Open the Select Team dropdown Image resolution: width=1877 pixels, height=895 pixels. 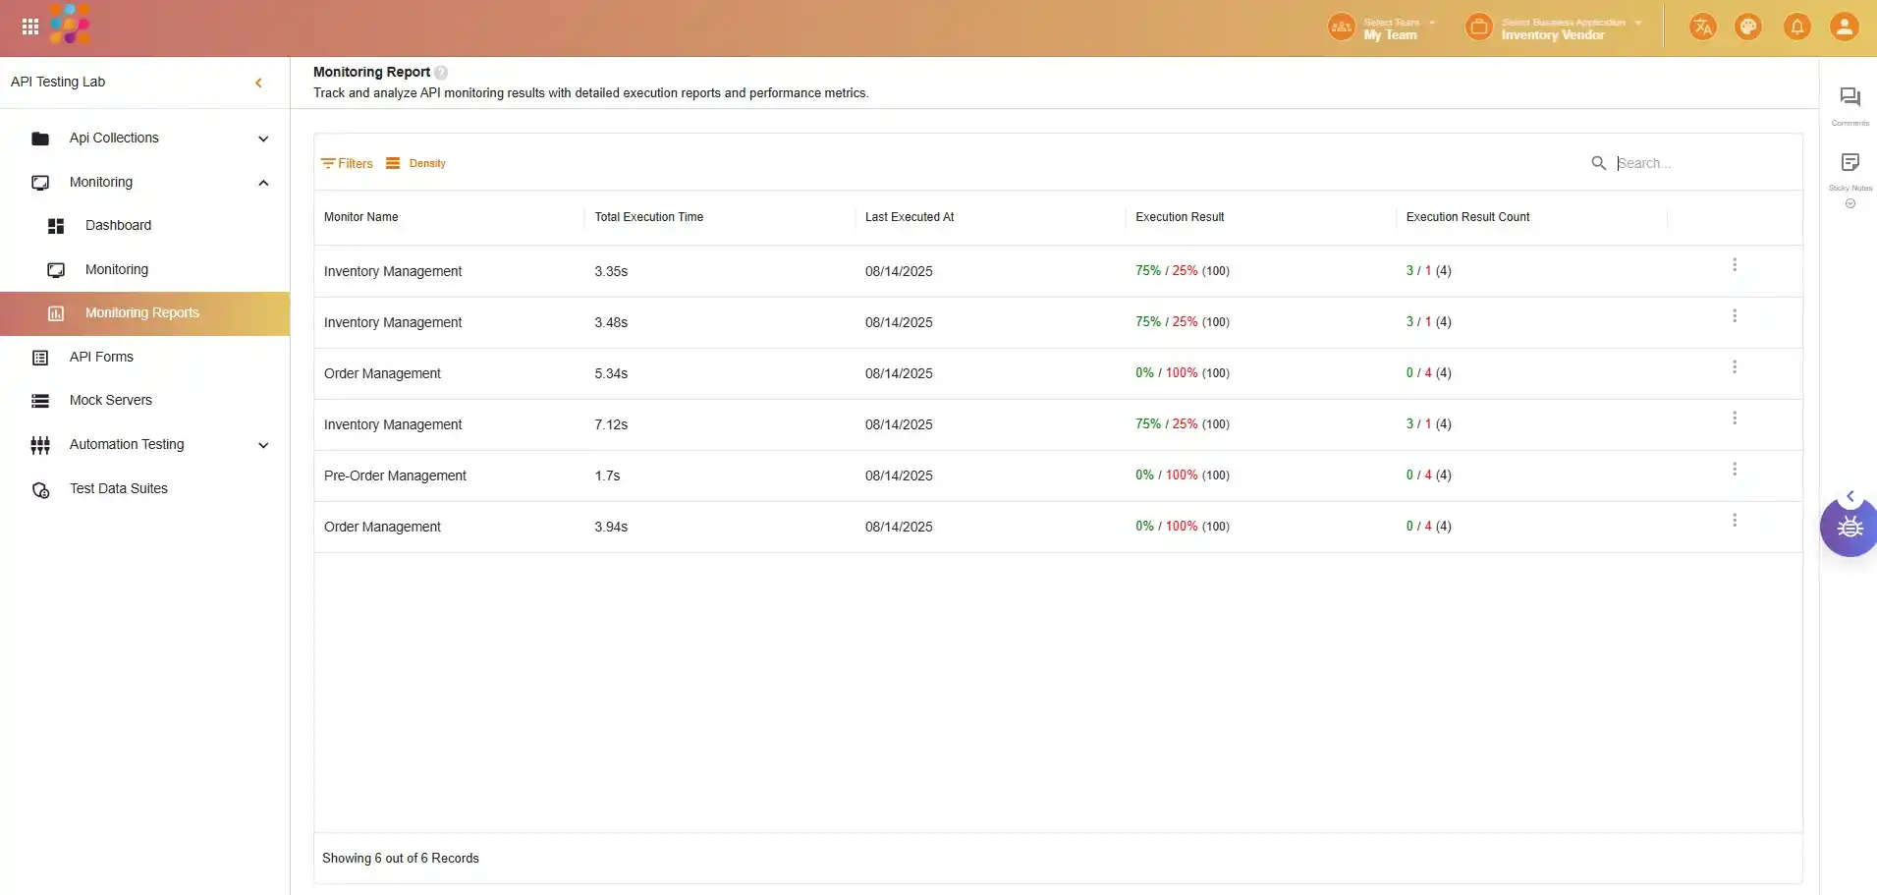(1391, 28)
